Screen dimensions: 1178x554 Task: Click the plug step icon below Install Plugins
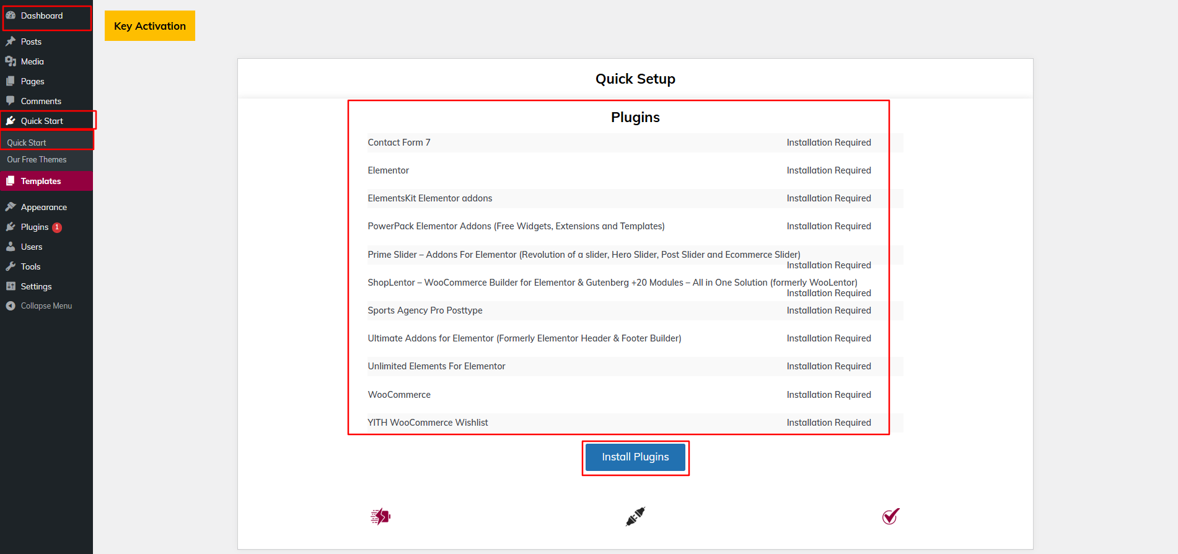[x=635, y=516]
